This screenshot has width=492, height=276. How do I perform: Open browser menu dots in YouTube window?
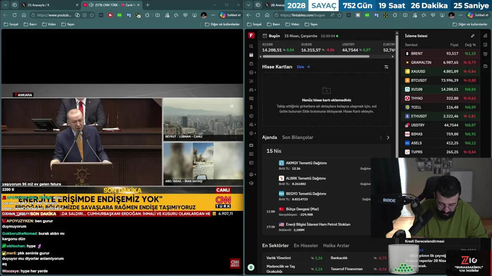click(x=213, y=15)
